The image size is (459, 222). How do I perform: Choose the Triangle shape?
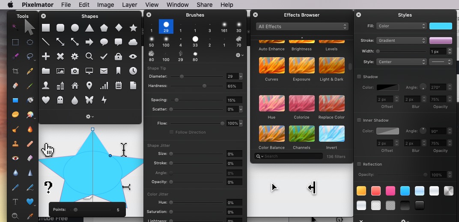pos(89,28)
